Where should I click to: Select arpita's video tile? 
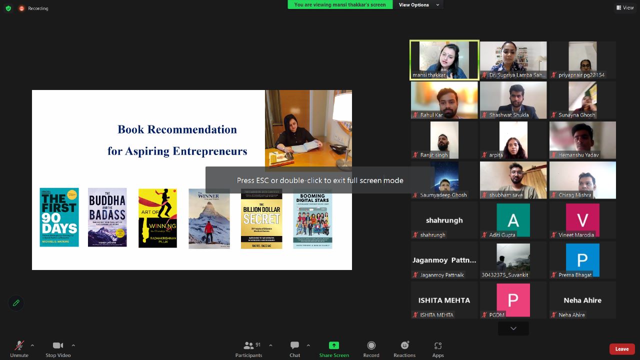(513, 140)
